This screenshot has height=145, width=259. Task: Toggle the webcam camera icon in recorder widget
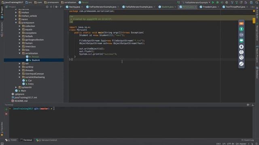(241, 35)
